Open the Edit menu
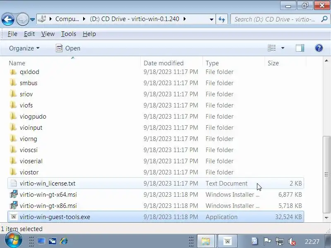 [29, 34]
